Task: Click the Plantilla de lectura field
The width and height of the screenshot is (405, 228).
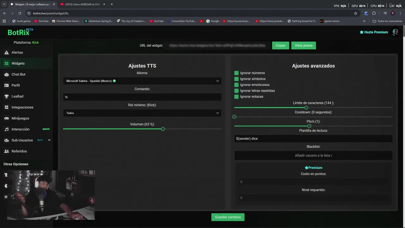Action: pos(313,139)
